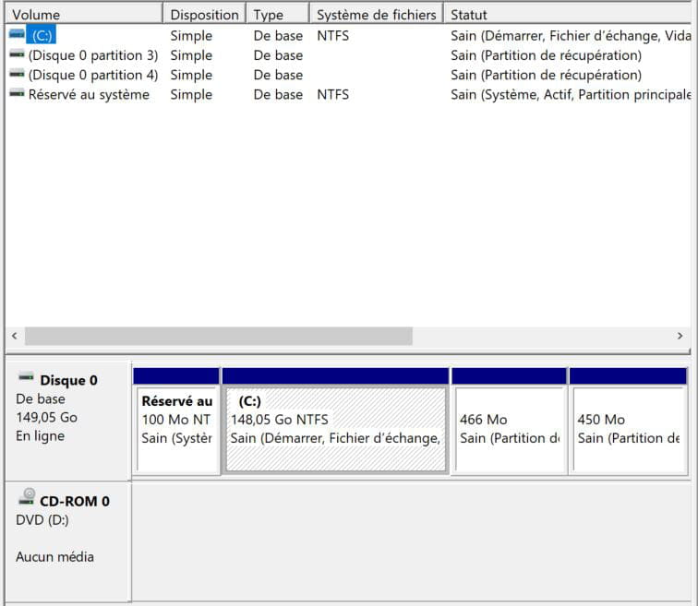The height and width of the screenshot is (606, 698).
Task: Click the En ligne disk status
Action: [40, 436]
